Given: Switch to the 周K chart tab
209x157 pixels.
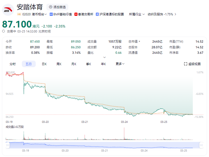Looking at the screenshot, I should tap(59, 64).
